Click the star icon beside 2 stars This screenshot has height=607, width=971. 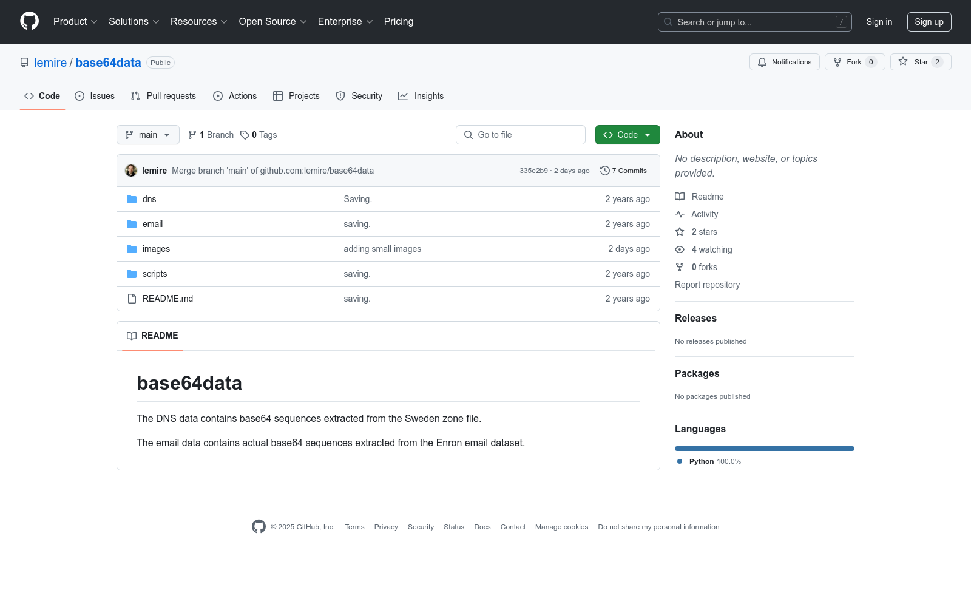click(680, 232)
